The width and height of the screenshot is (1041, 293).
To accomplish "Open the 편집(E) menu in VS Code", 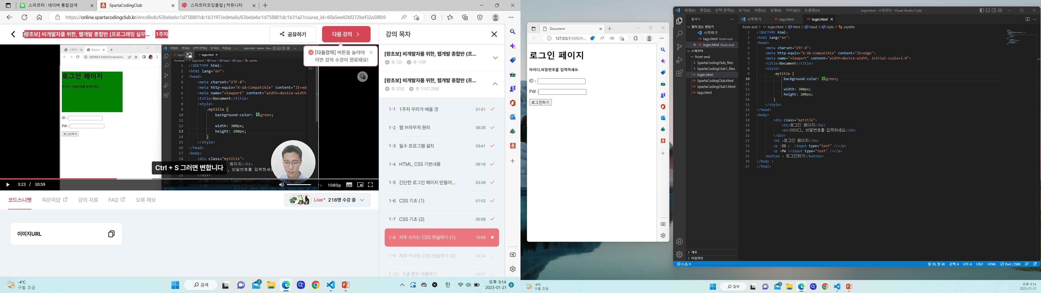I will [705, 11].
